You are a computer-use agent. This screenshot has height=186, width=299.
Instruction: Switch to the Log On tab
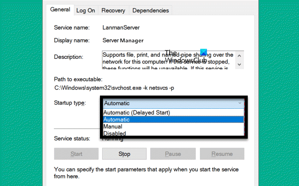point(86,10)
